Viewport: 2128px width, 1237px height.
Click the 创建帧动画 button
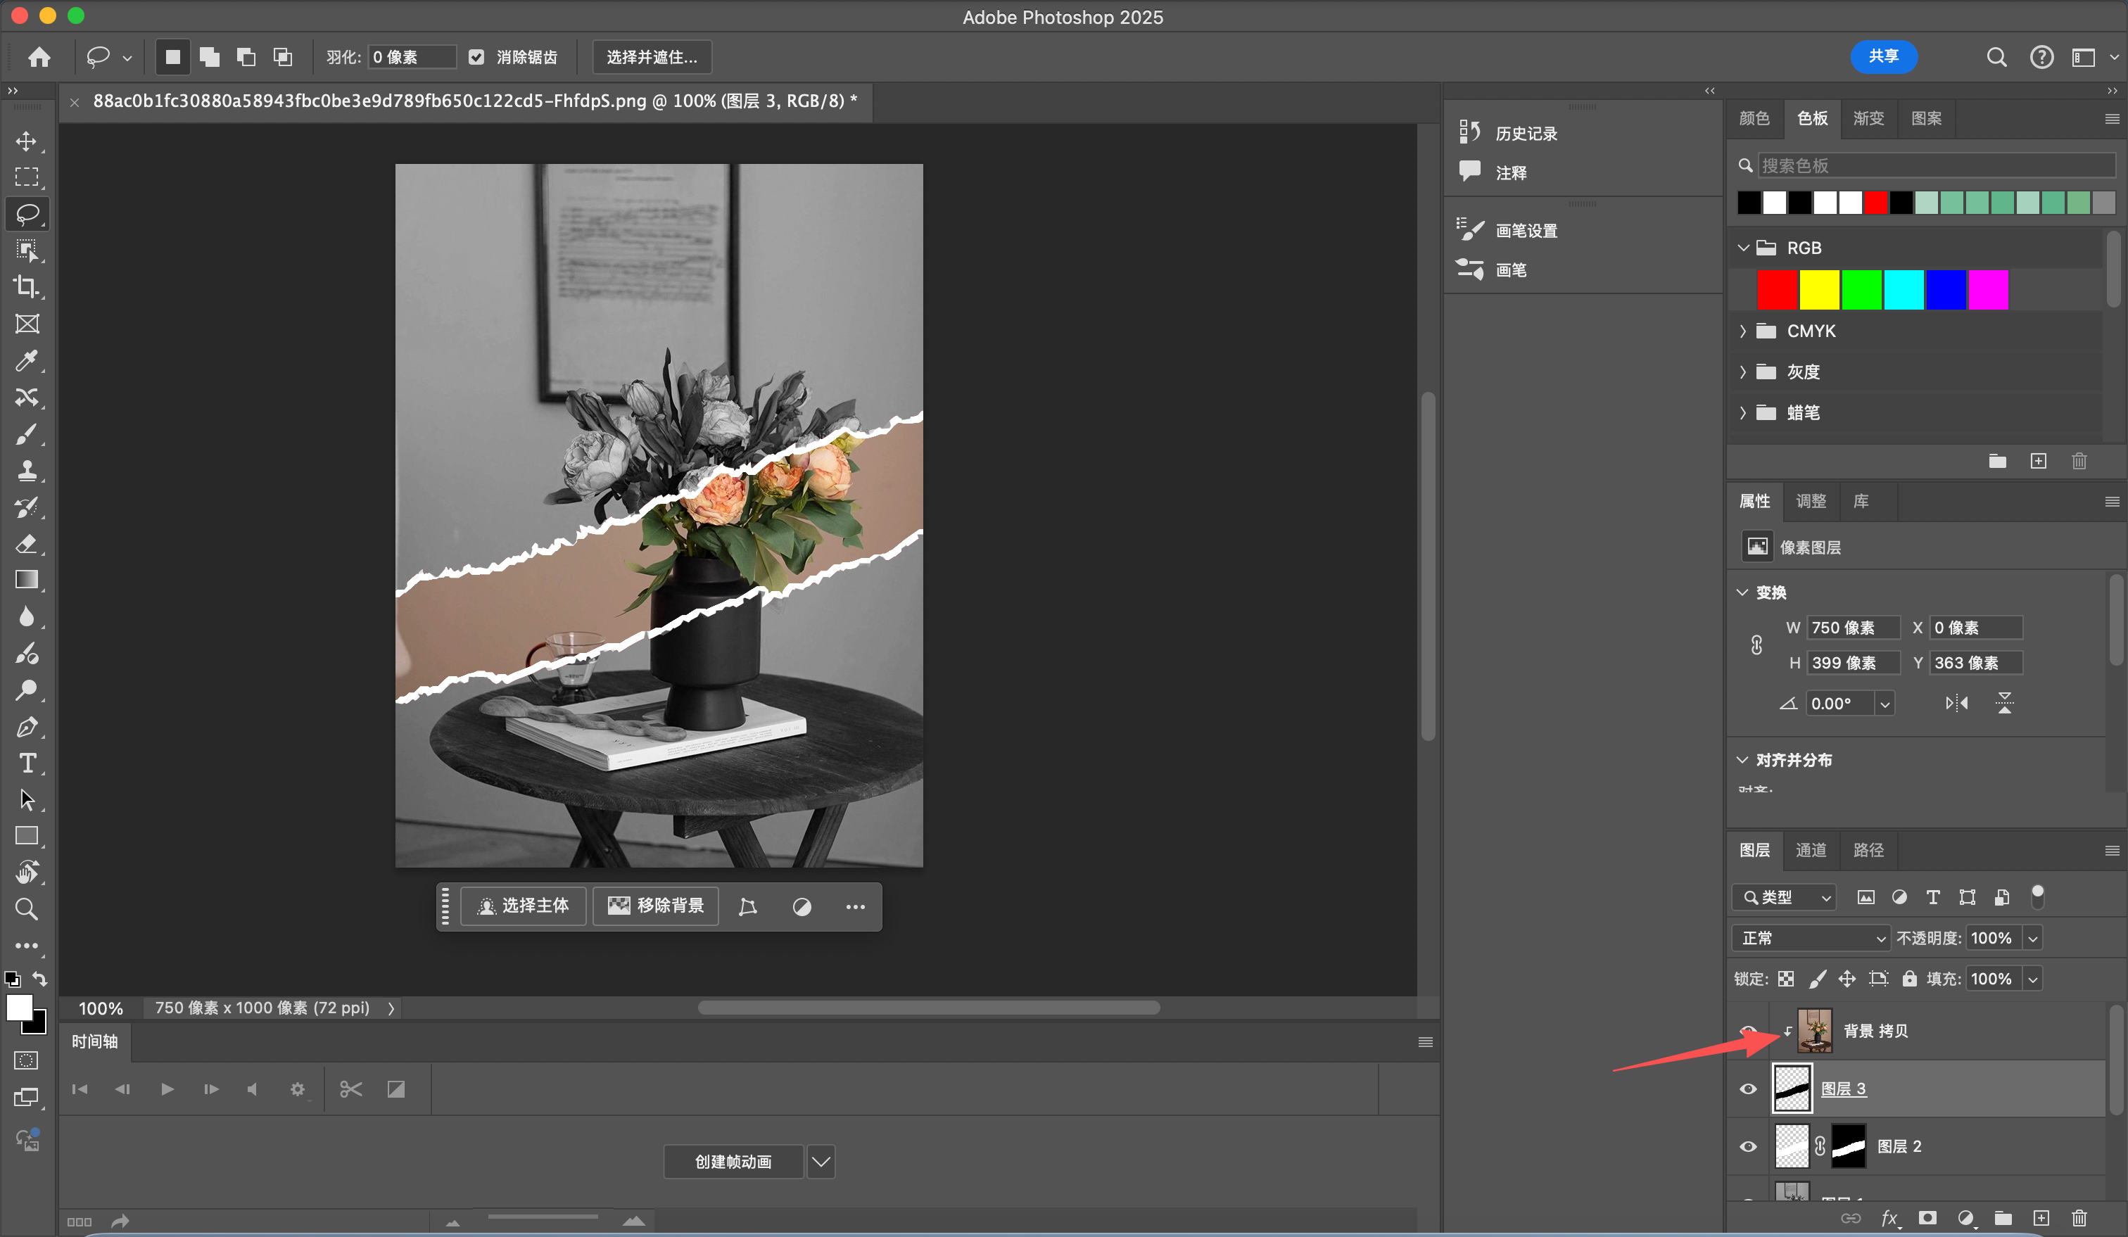pos(733,1161)
